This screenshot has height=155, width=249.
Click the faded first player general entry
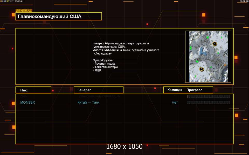(99, 96)
